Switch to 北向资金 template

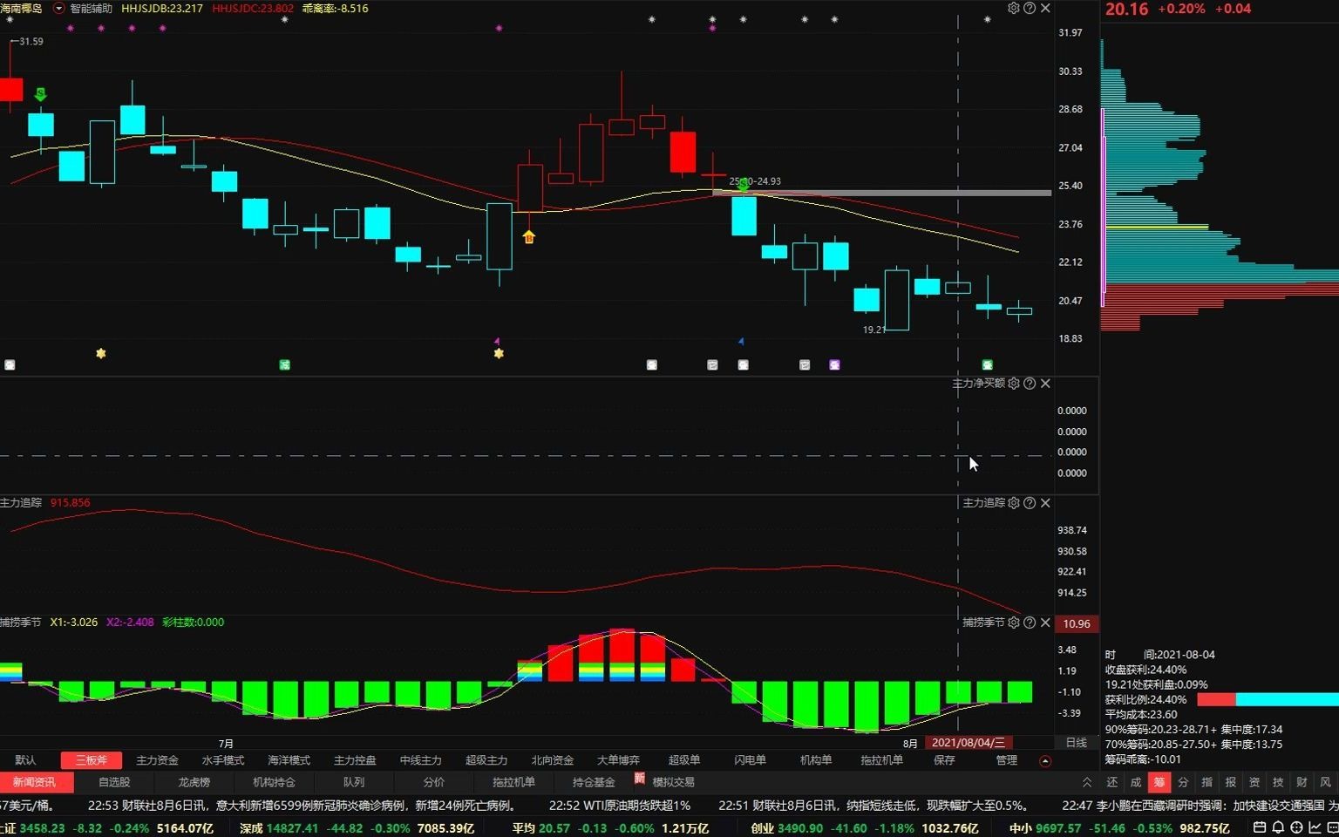click(553, 761)
